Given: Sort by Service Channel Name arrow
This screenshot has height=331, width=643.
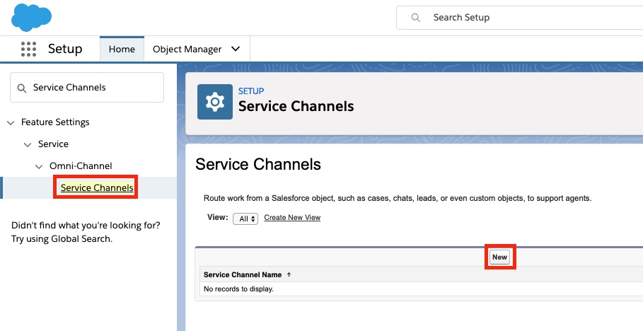Looking at the screenshot, I should coord(289,275).
